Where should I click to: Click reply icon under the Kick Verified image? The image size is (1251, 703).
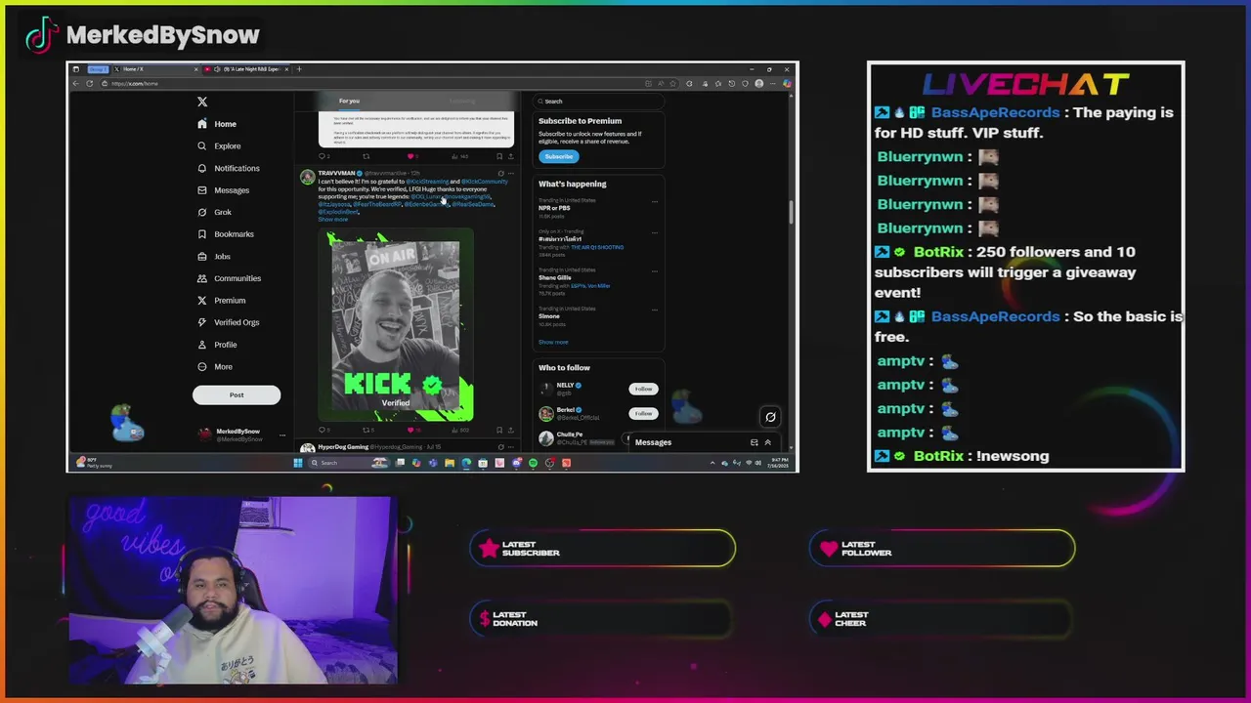323,430
